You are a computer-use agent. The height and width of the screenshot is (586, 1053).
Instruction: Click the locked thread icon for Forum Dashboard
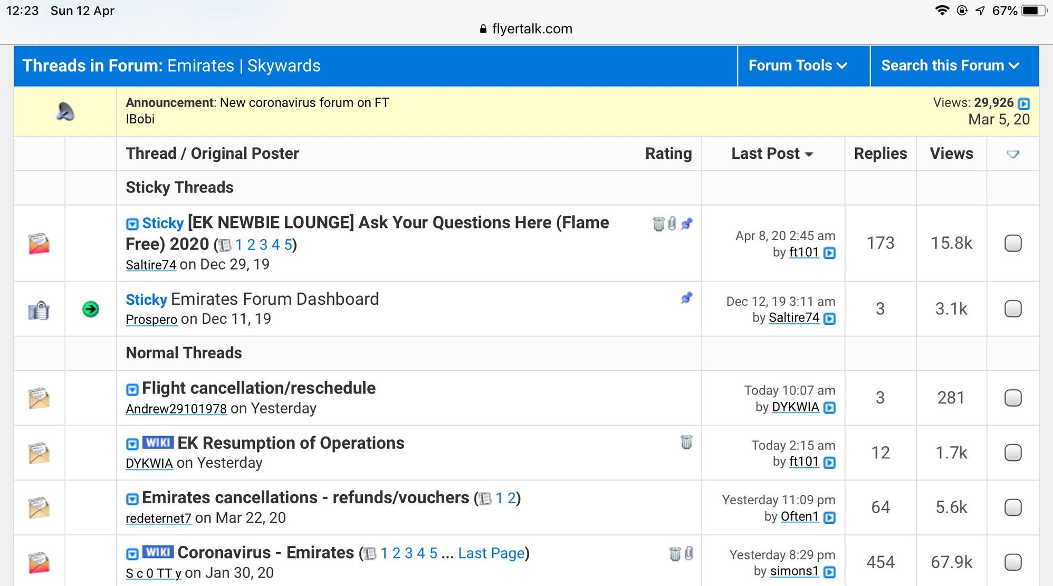click(x=39, y=310)
